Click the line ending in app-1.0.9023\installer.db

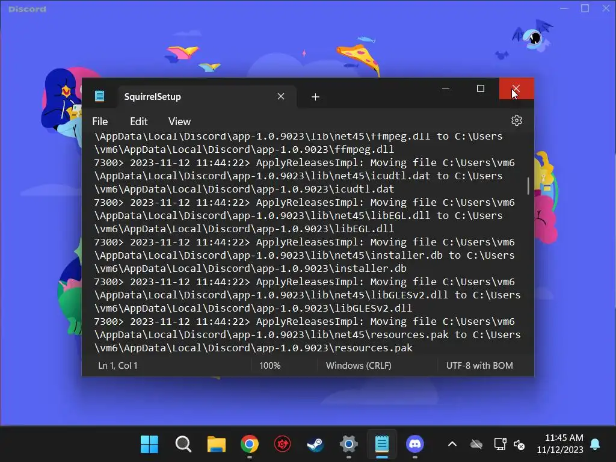(x=250, y=268)
